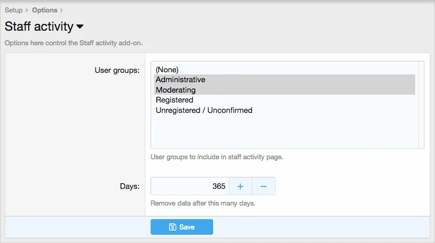This screenshot has height=243, width=435.
Task: Click the User groups field label
Action: 117,70
